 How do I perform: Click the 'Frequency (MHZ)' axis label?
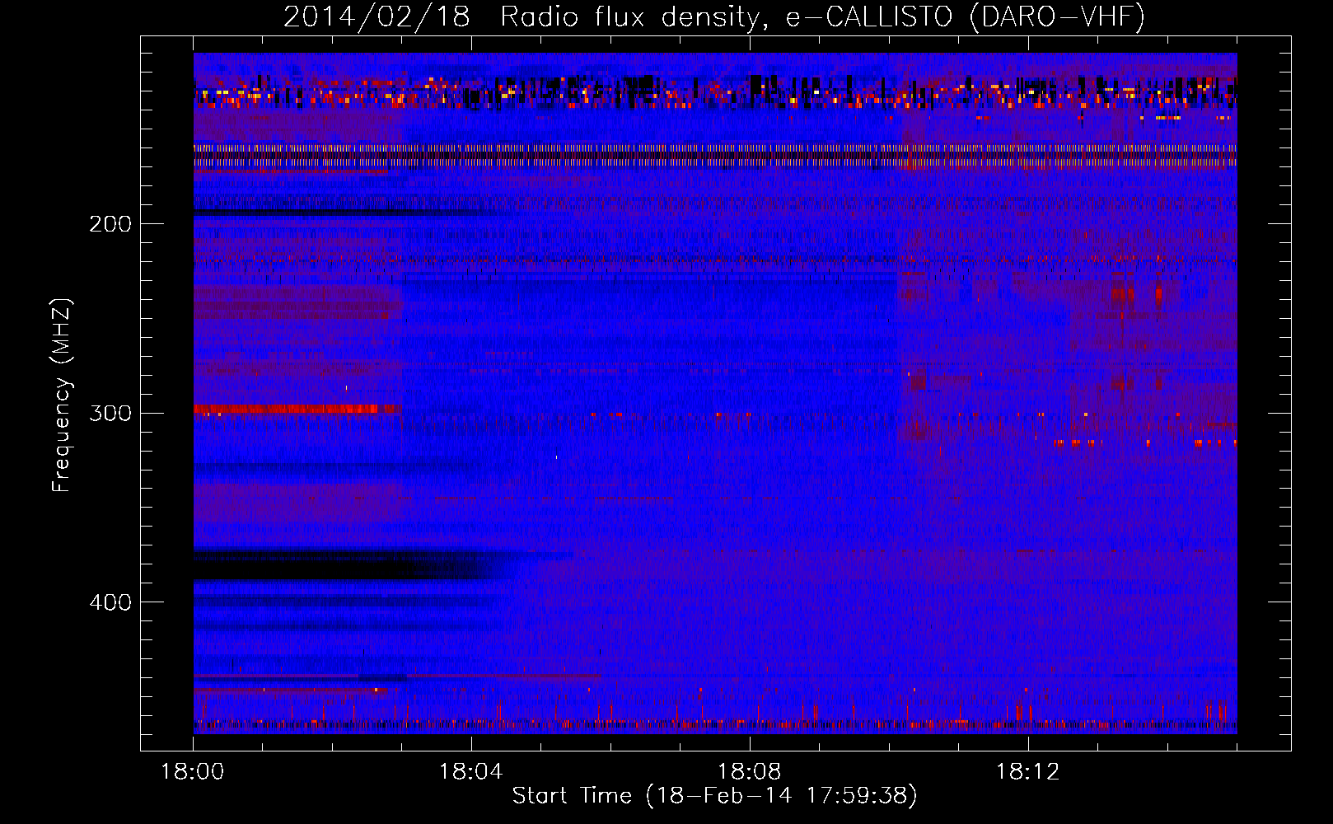62,396
